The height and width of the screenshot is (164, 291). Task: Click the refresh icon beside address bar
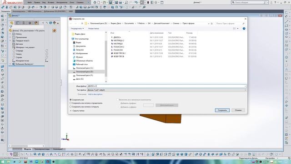(x=212, y=24)
